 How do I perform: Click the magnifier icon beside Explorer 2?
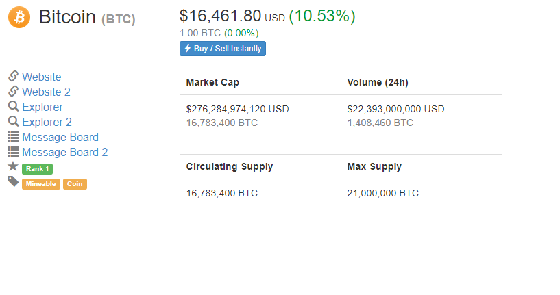(x=13, y=121)
